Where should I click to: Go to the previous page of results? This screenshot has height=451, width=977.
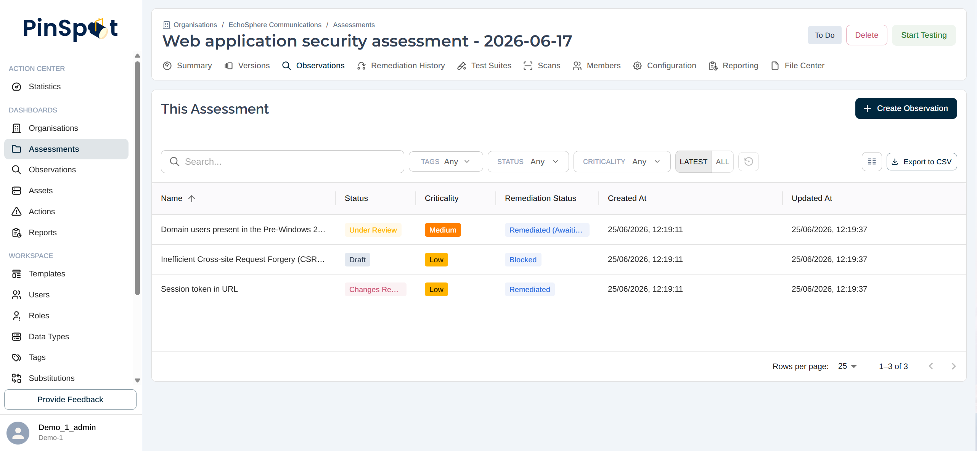point(931,366)
